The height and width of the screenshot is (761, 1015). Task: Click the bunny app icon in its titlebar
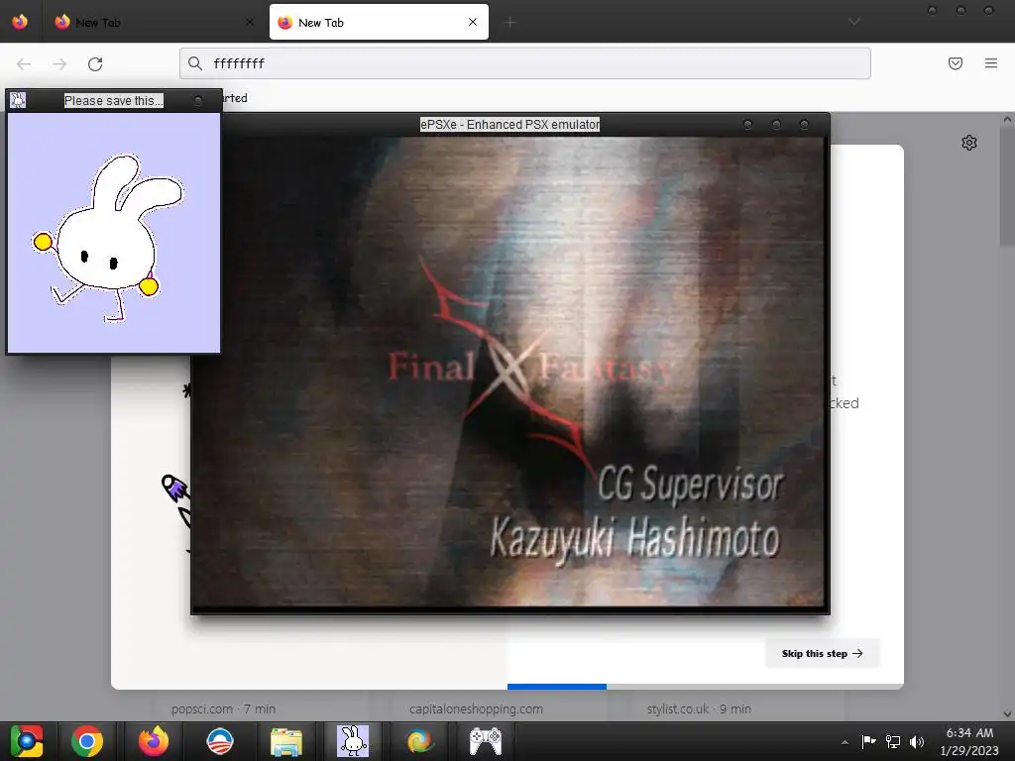click(x=18, y=100)
